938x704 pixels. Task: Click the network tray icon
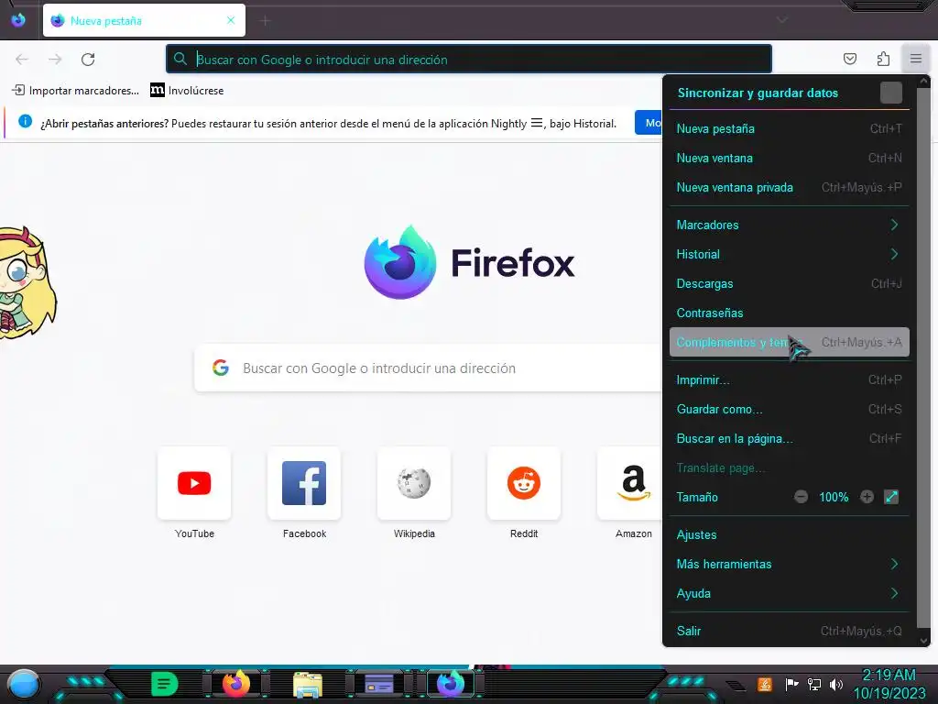click(x=813, y=684)
